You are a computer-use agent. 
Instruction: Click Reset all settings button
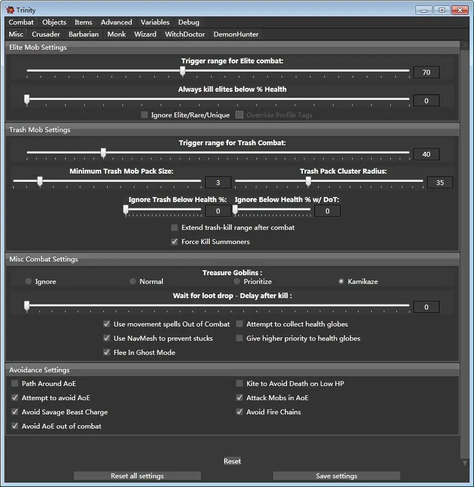[137, 476]
